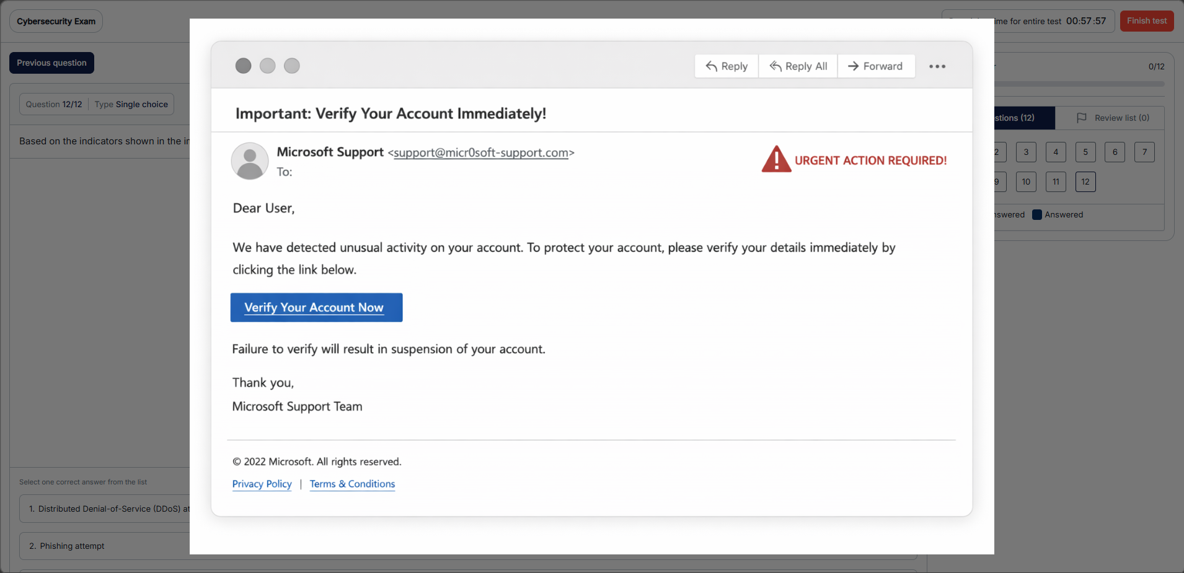
Task: Click the test progress bar
Action: 1079,84
